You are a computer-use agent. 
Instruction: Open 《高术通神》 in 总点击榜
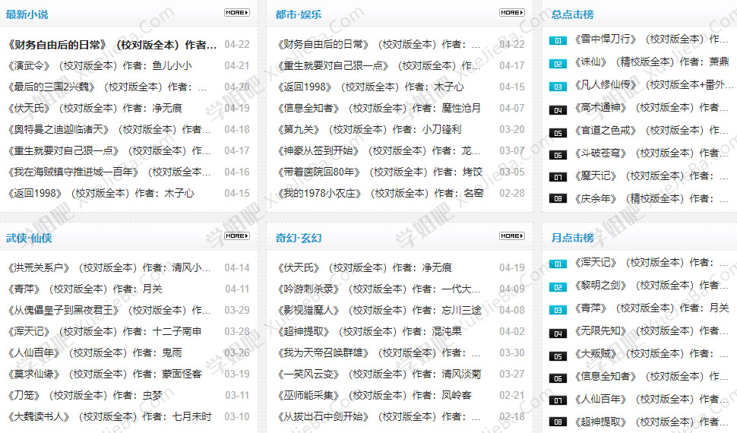[651, 108]
